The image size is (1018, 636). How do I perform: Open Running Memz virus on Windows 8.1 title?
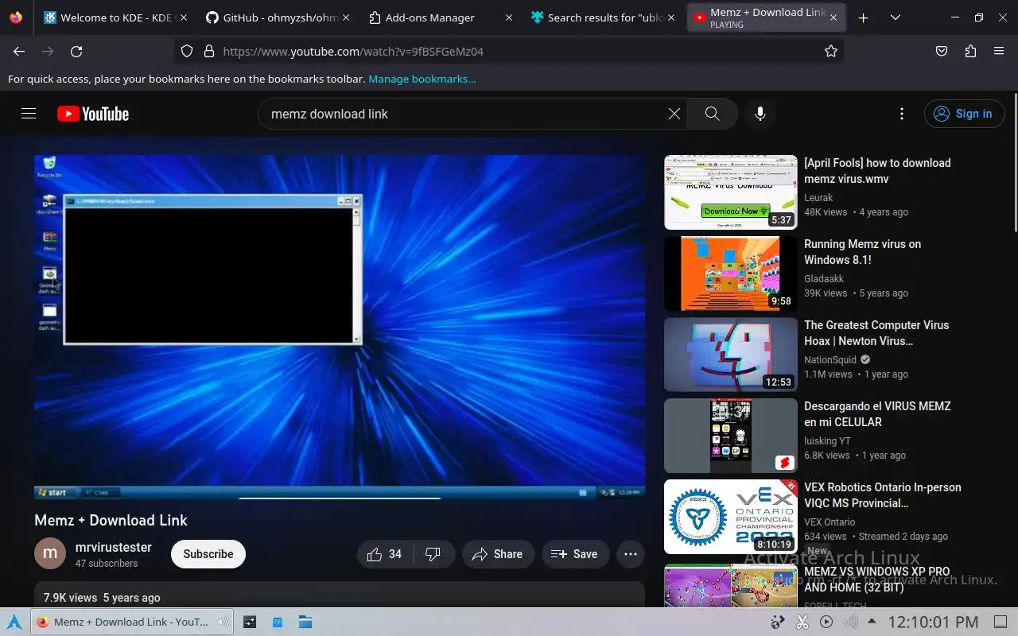coord(863,252)
